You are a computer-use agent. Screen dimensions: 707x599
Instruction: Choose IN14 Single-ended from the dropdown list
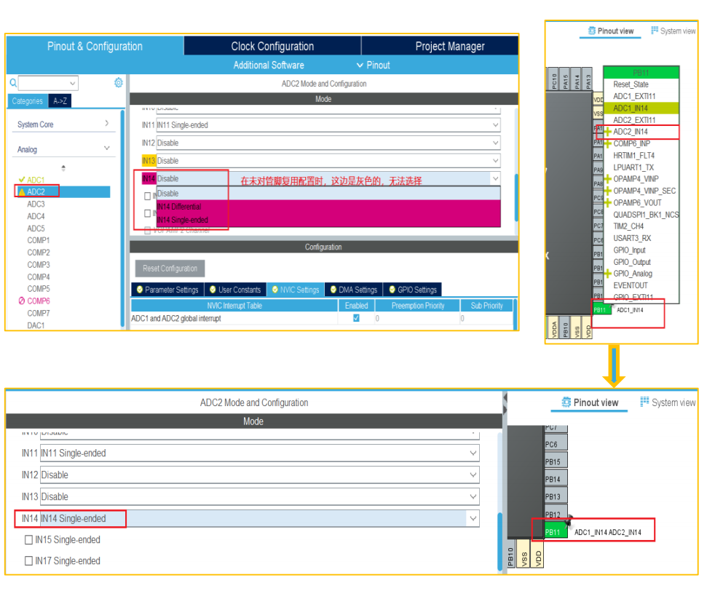click(328, 220)
